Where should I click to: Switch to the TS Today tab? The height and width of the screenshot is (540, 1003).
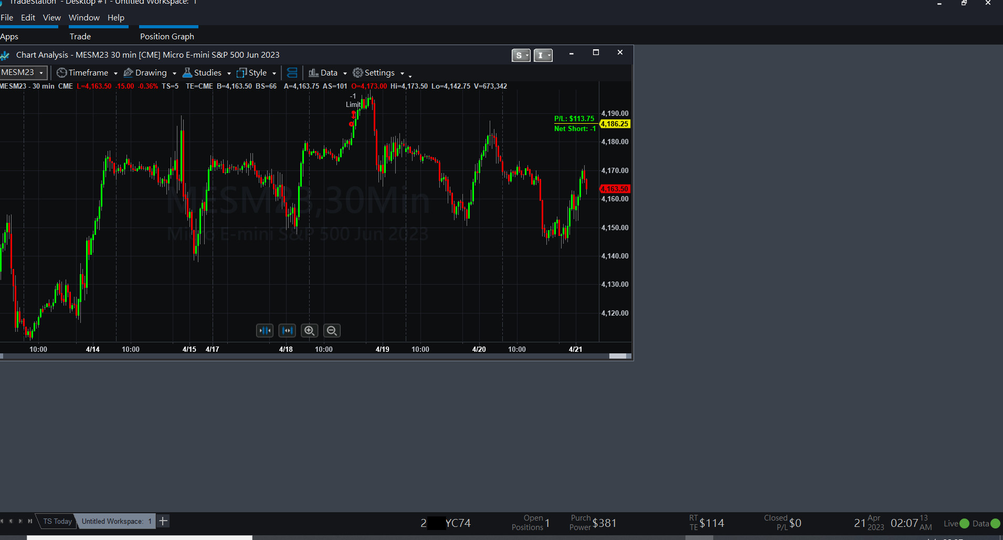point(57,521)
